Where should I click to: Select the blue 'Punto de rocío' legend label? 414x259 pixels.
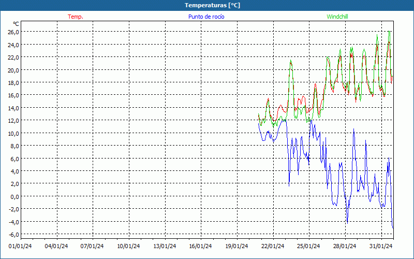coord(206,17)
